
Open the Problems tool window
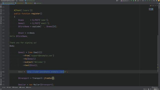[x=15, y=87]
